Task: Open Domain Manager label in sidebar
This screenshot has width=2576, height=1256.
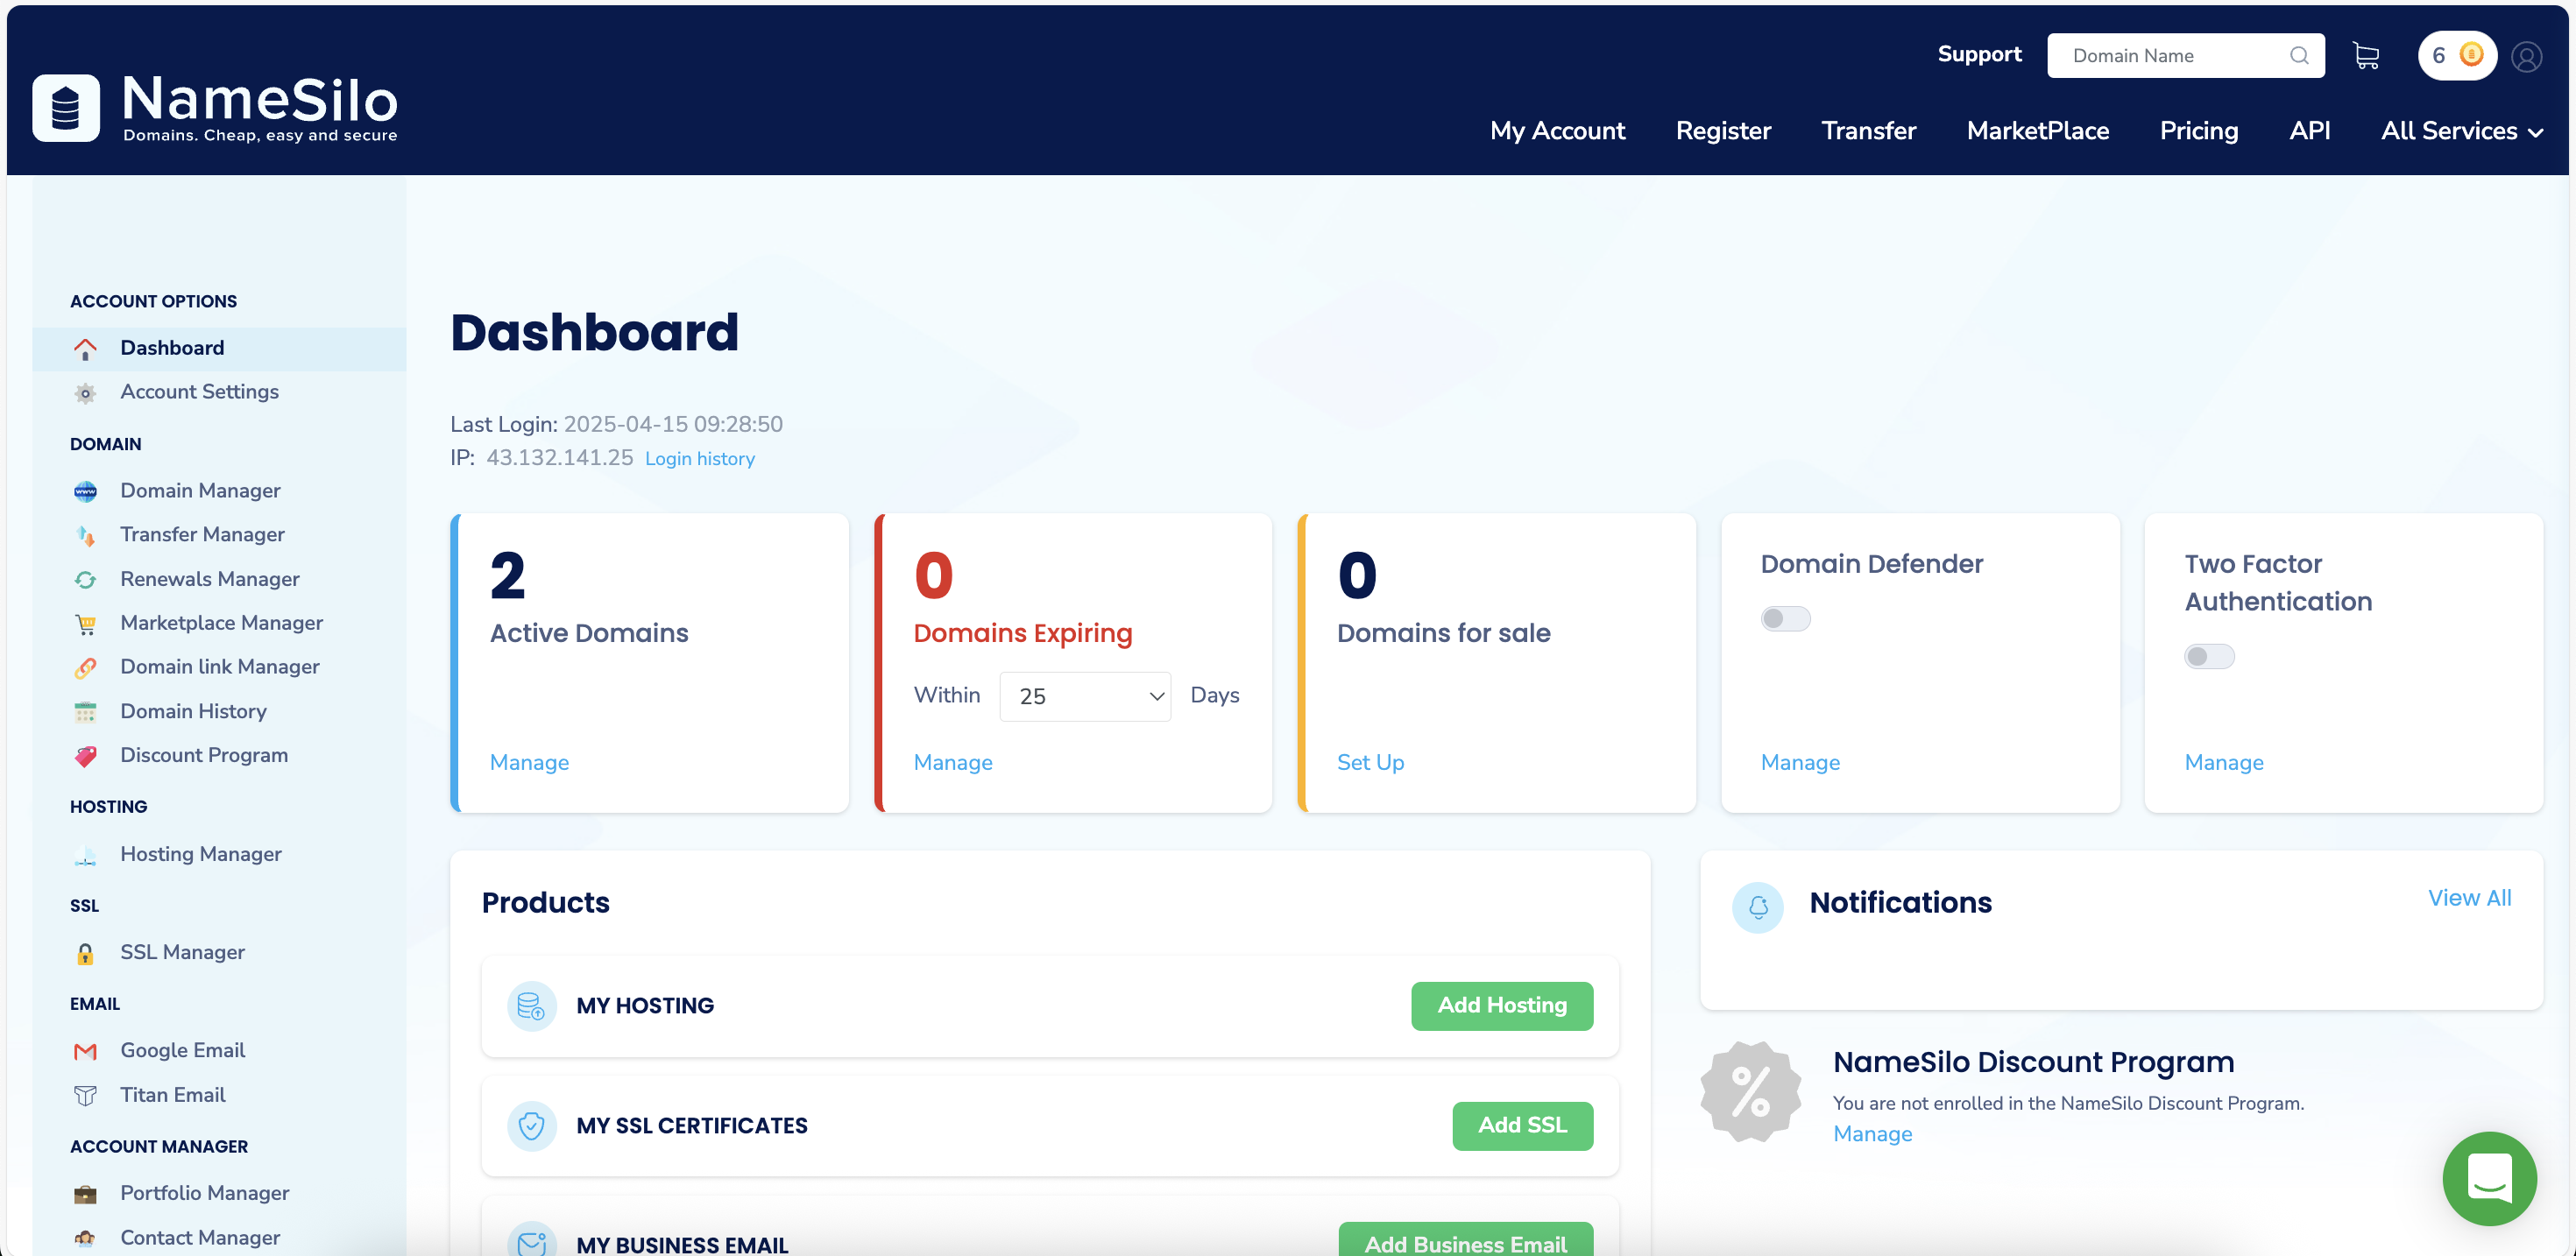Action: (x=200, y=491)
